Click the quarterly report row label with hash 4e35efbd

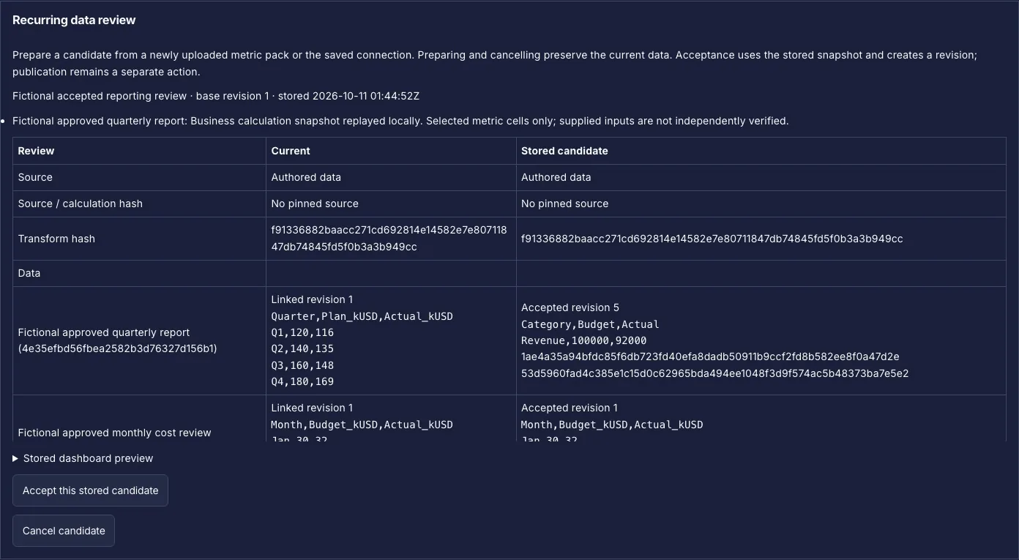[117, 340]
